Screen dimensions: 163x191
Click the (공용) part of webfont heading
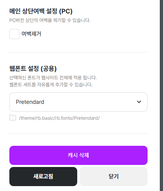click(x=49, y=68)
